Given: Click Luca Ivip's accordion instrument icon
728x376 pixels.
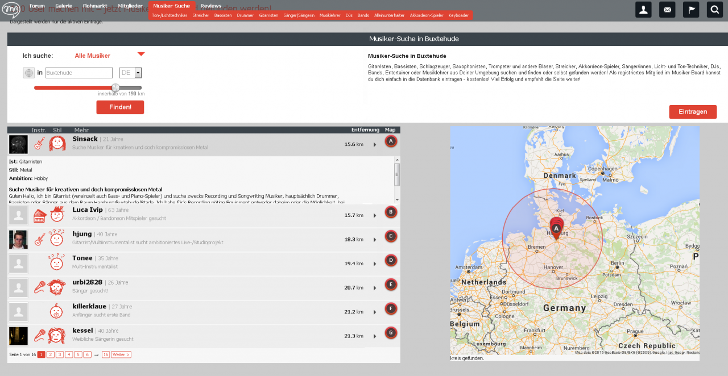Looking at the screenshot, I should coord(39,216).
